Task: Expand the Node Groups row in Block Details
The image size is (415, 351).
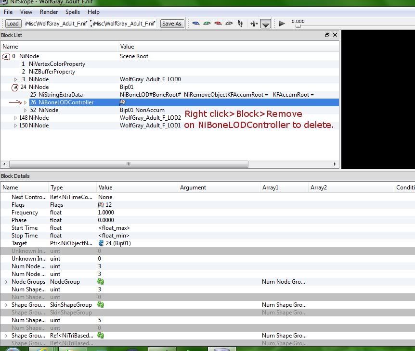Action: [x=6, y=282]
